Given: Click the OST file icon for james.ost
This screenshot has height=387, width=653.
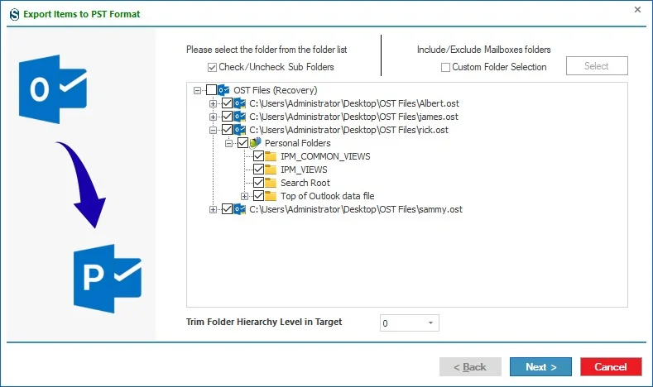Looking at the screenshot, I should point(239,117).
